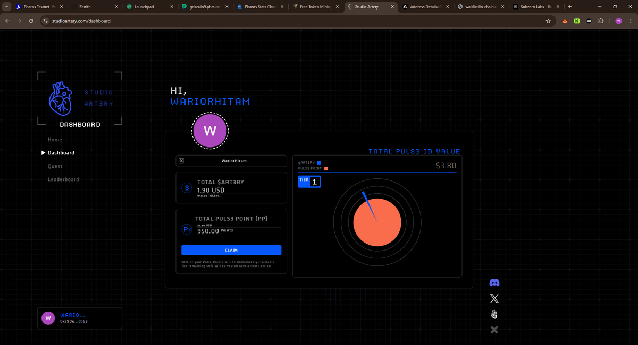
Task: Click the small W avatar in wallet card
Action: [x=48, y=318]
